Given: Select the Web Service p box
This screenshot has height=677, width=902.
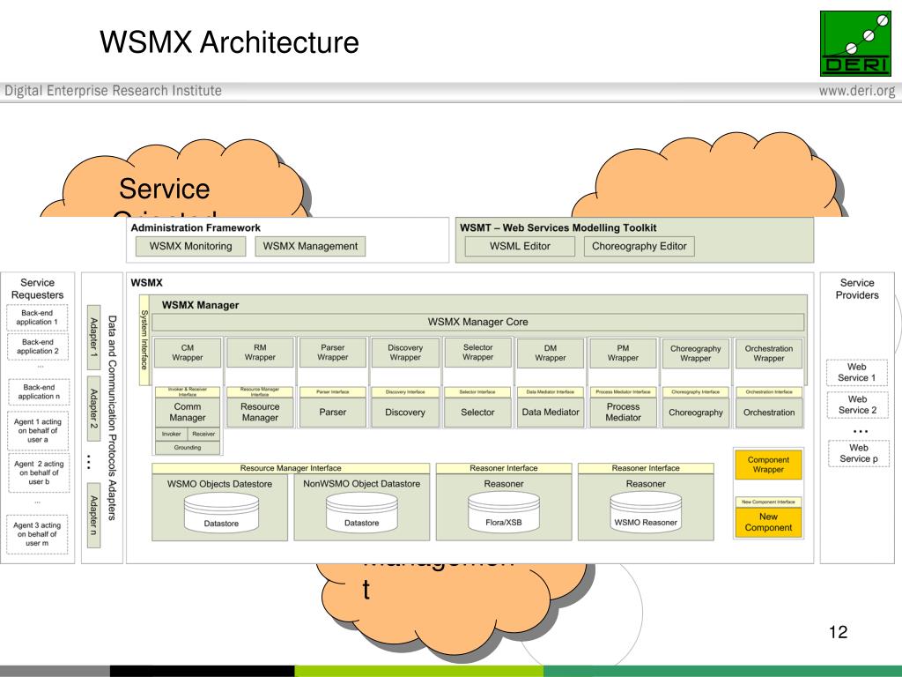Looking at the screenshot, I should [859, 453].
